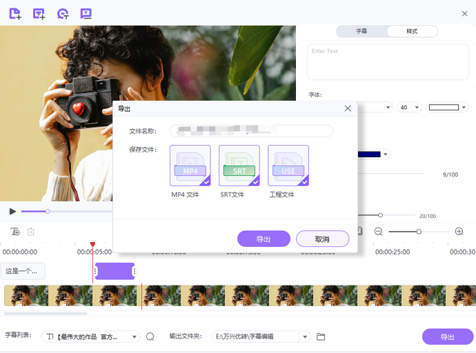Open the font family dropdown arrow
The height and width of the screenshot is (353, 476).
click(388, 108)
